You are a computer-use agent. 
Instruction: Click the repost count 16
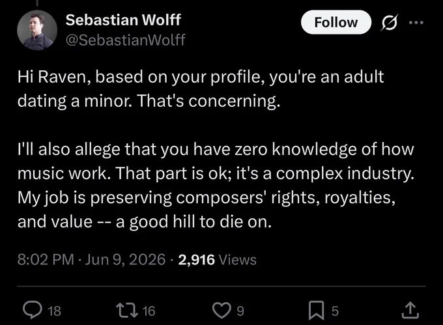149,311
